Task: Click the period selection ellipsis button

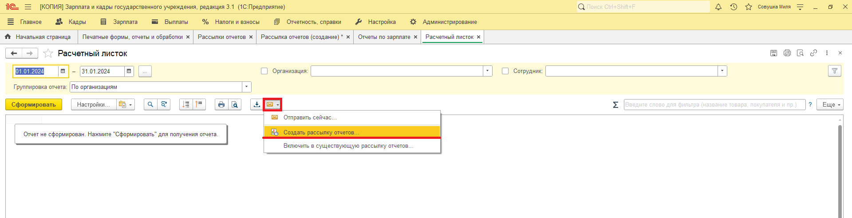Action: 145,71
